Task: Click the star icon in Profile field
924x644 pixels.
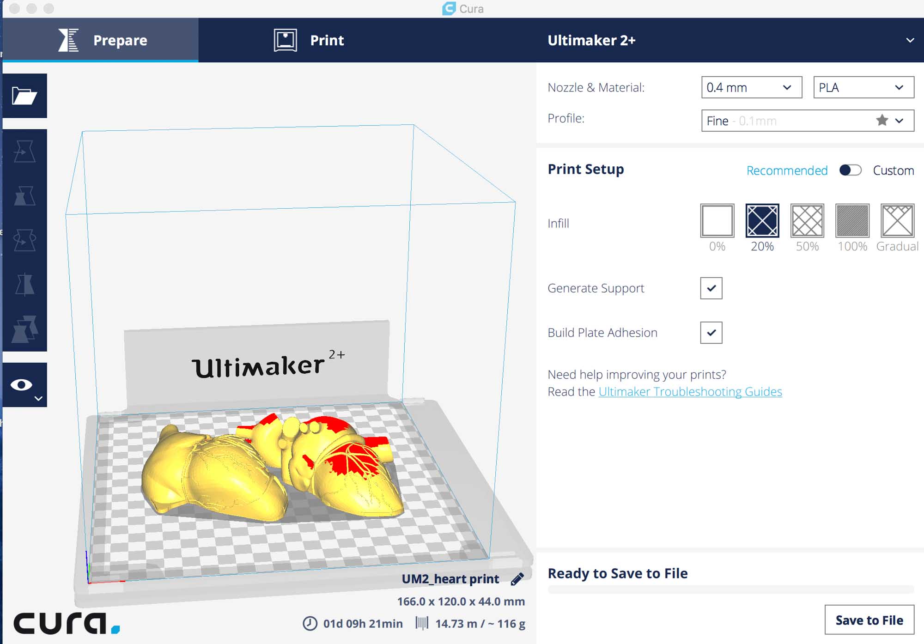Action: click(x=882, y=121)
